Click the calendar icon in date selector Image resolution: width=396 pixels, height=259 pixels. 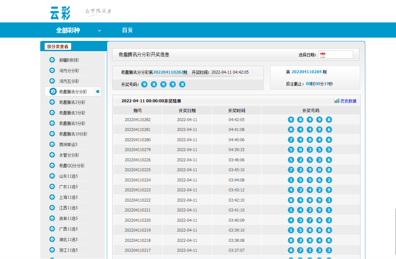point(323,55)
